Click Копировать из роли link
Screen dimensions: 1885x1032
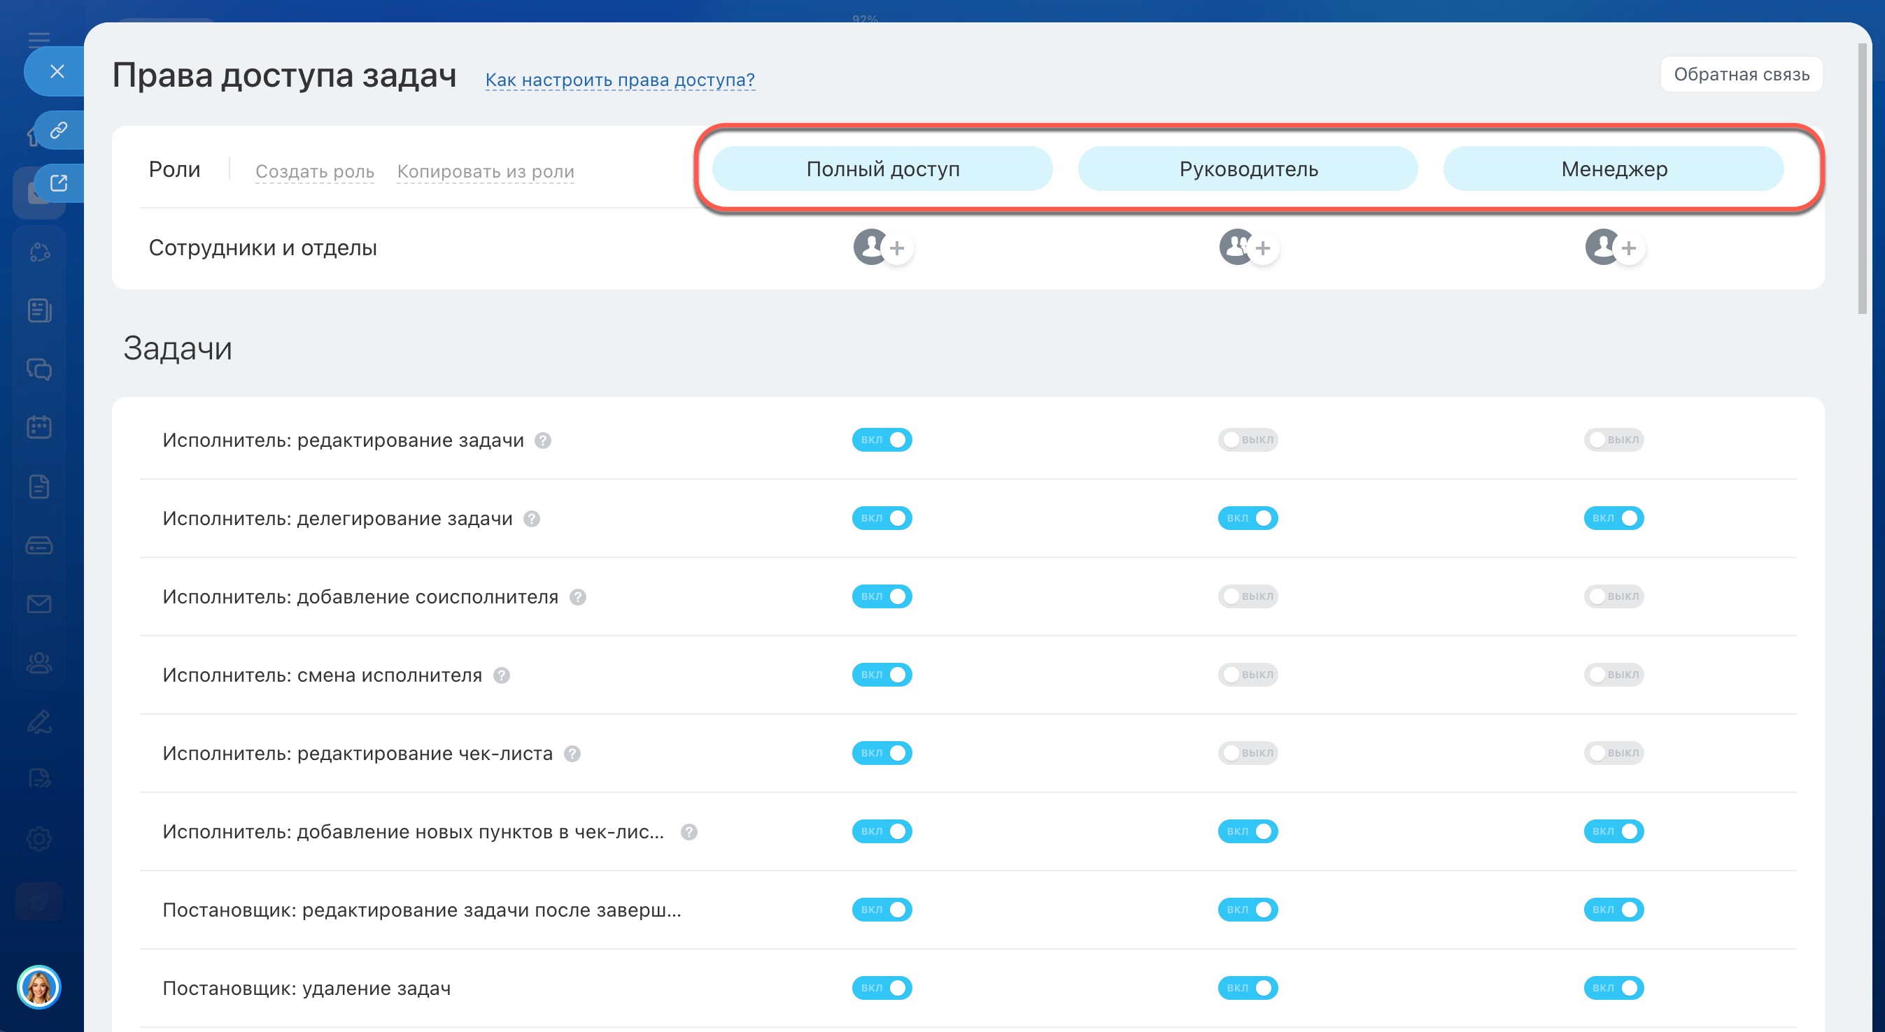pos(485,171)
